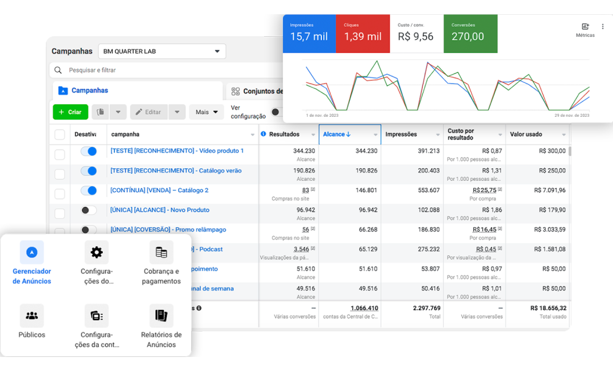The image size is (613, 370).
Task: Click the Métricas chart icon
Action: click(585, 27)
